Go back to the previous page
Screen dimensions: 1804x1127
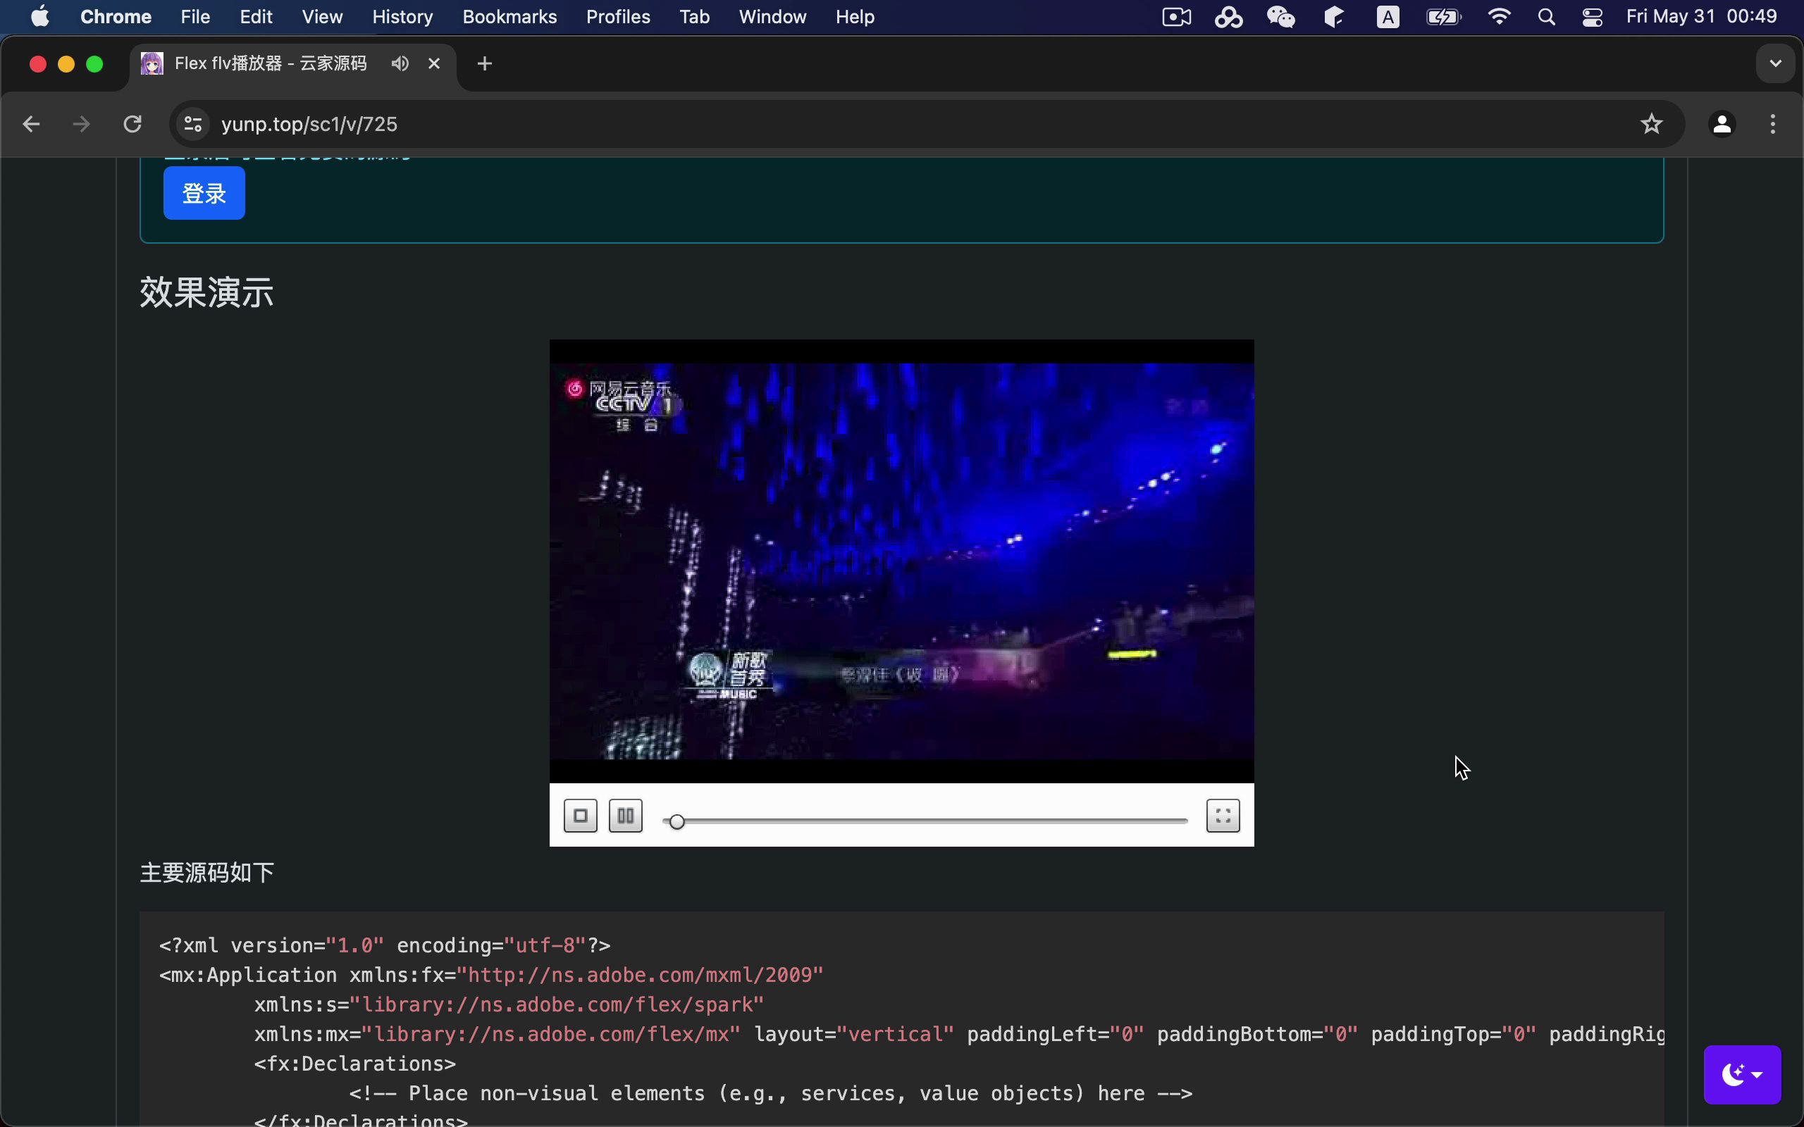30,124
